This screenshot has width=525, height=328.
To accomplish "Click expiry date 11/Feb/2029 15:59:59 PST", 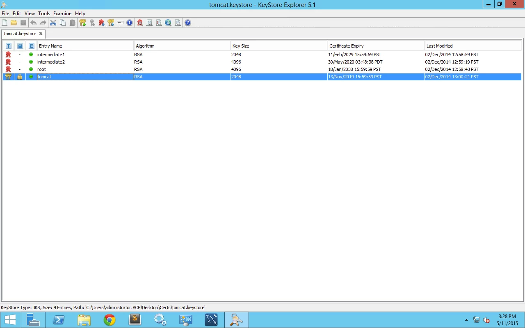I will pyautogui.click(x=355, y=55).
